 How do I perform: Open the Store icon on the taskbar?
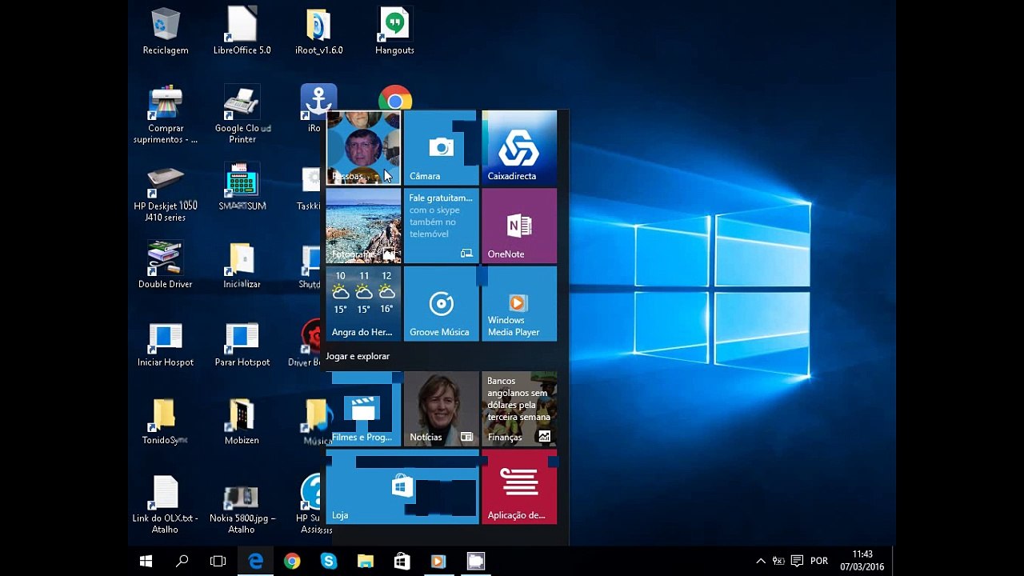click(x=402, y=561)
